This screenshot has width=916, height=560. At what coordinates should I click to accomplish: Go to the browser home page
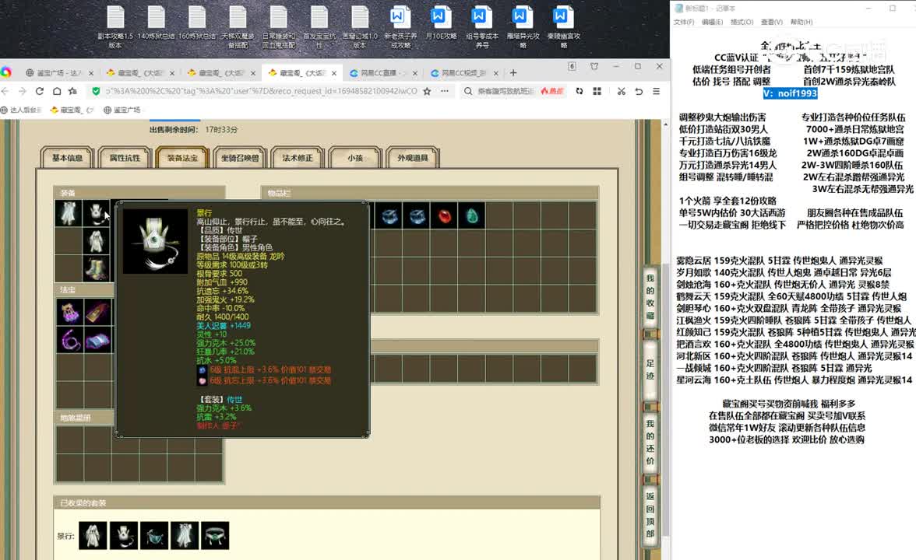click(57, 91)
